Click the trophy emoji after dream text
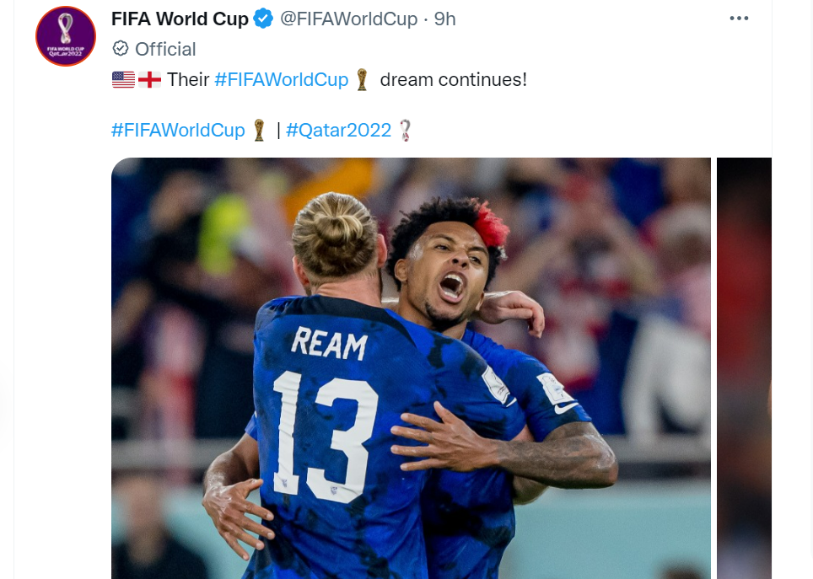The image size is (813, 579). [x=362, y=80]
